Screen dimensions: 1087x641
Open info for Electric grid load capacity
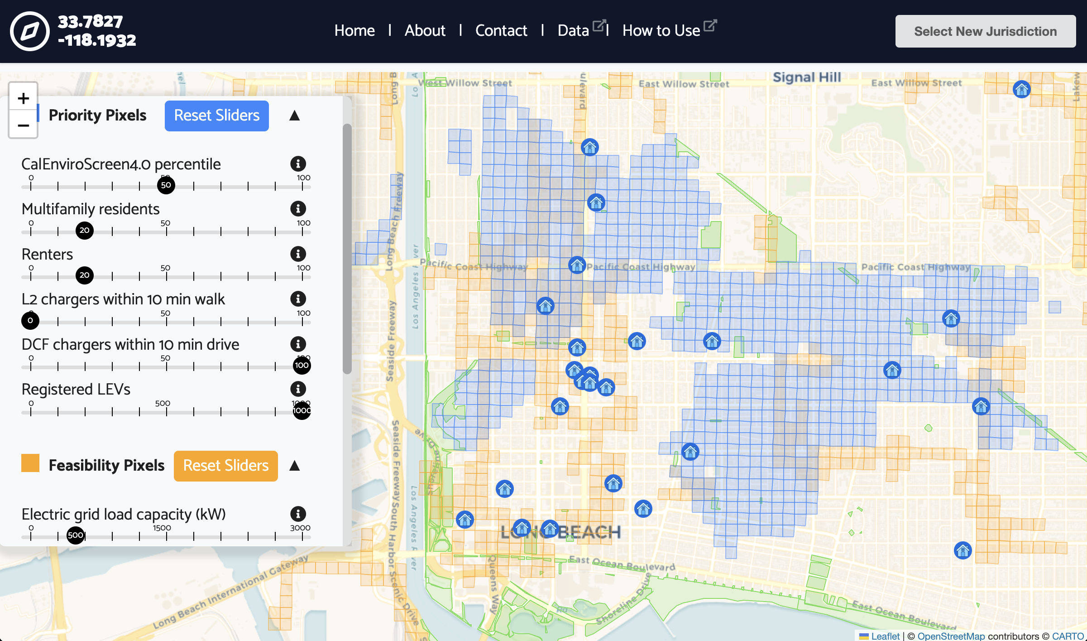(x=298, y=514)
